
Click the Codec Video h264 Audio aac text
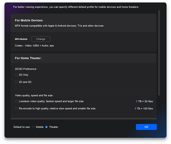(x=34, y=46)
